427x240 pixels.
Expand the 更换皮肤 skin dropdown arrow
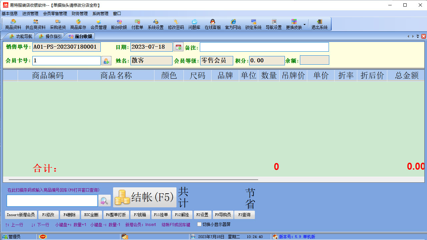coord(304,24)
